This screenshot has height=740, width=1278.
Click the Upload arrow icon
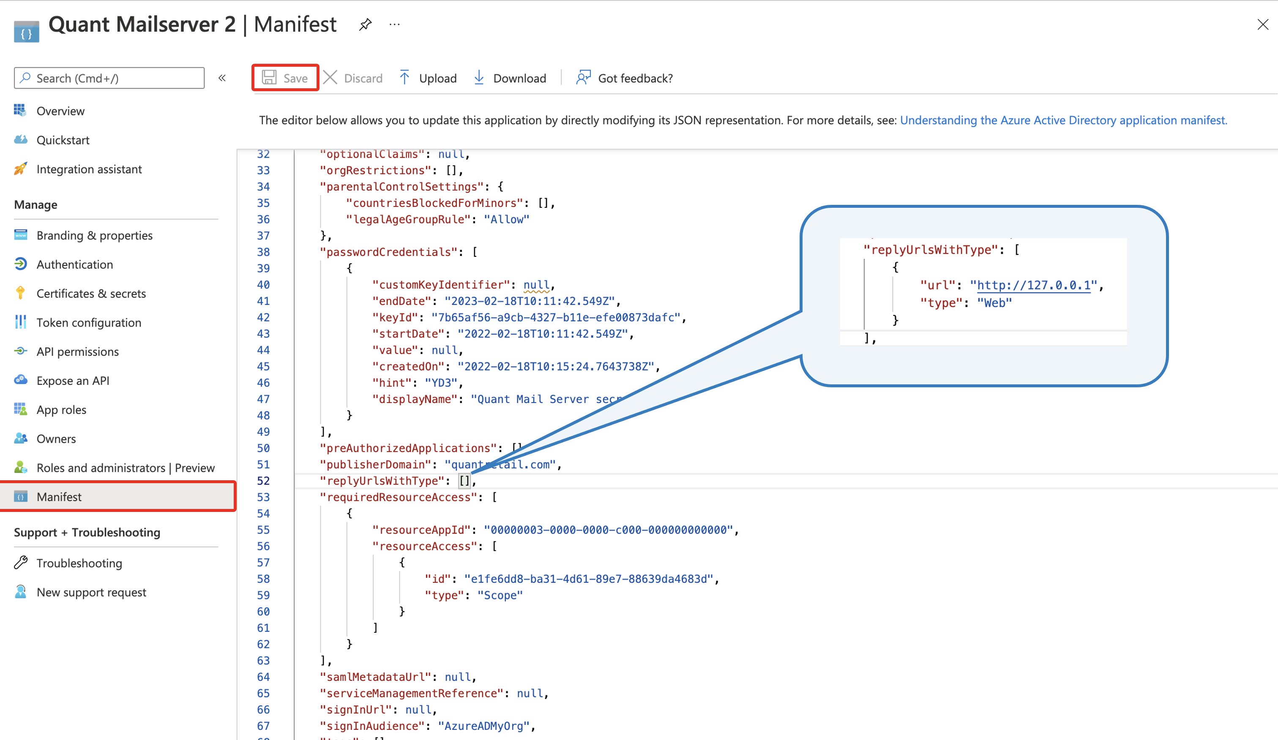404,78
